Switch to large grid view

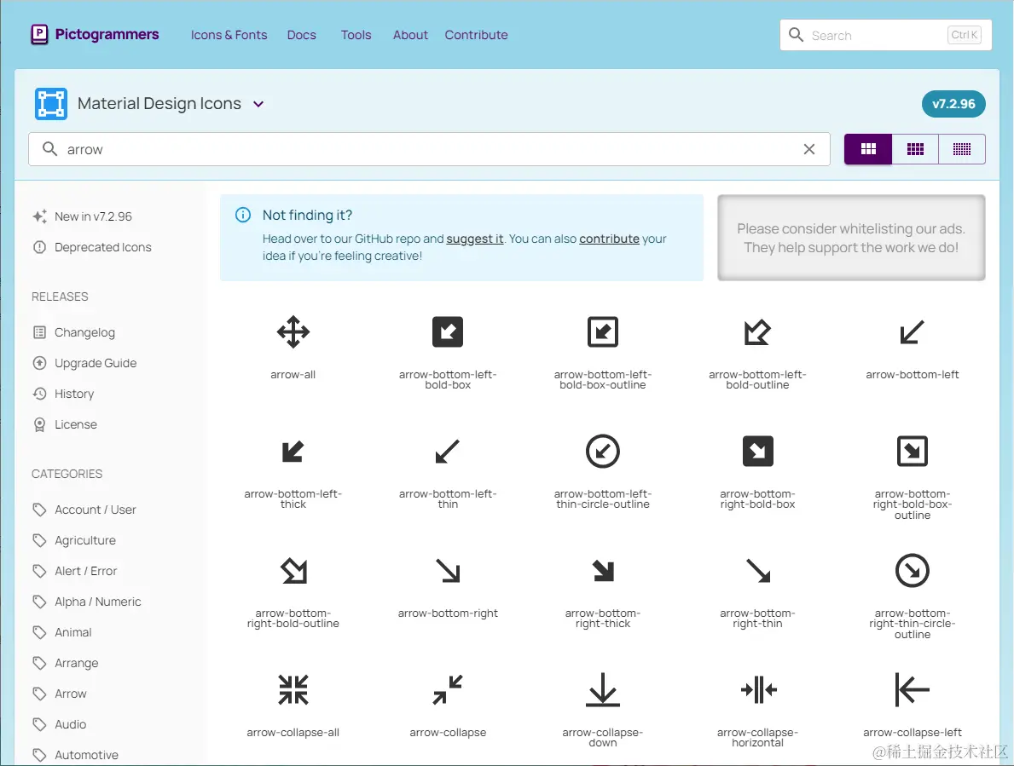[868, 149]
